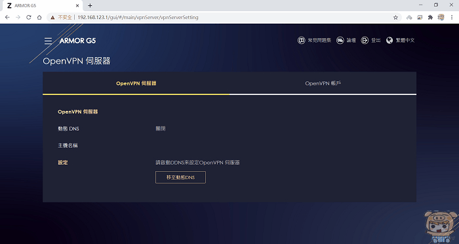Click the logout icon

[x=365, y=41]
